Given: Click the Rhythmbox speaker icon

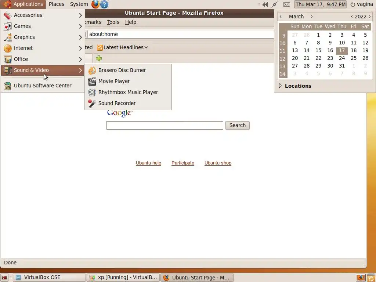Looking at the screenshot, I should point(92,92).
